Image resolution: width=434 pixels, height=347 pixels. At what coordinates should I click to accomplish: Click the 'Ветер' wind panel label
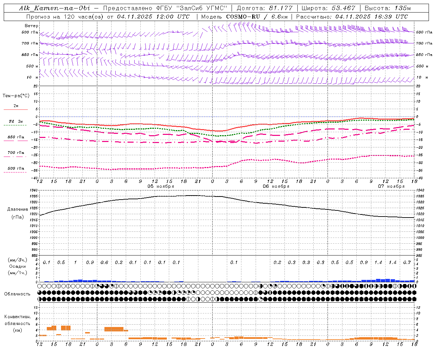tap(32, 26)
